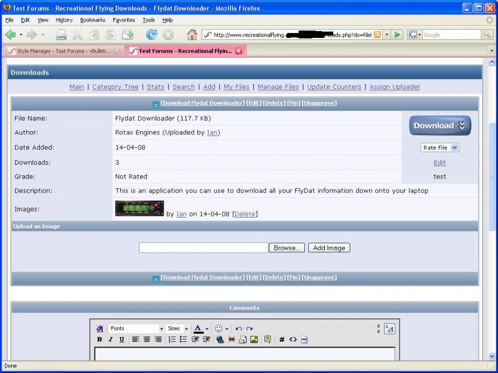Open the File menu
Viewport: 498px width, 373px height.
(x=9, y=20)
